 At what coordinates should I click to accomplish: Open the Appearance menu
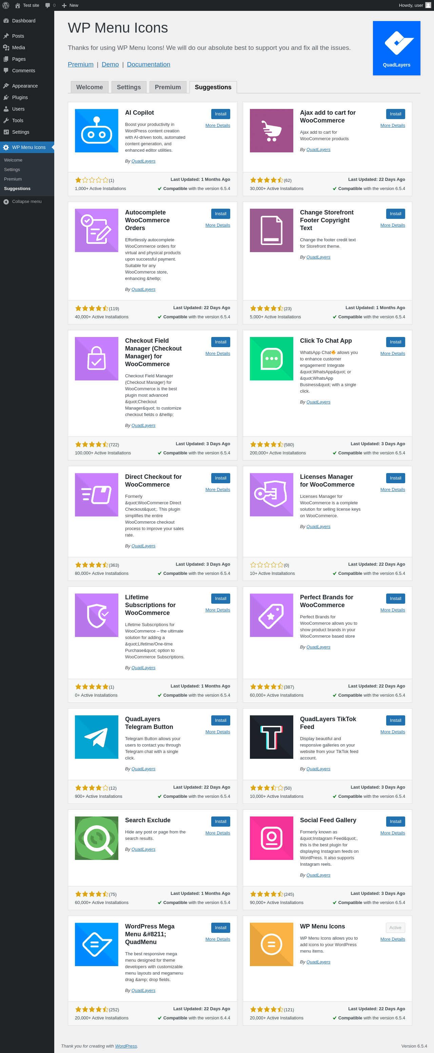tap(27, 86)
